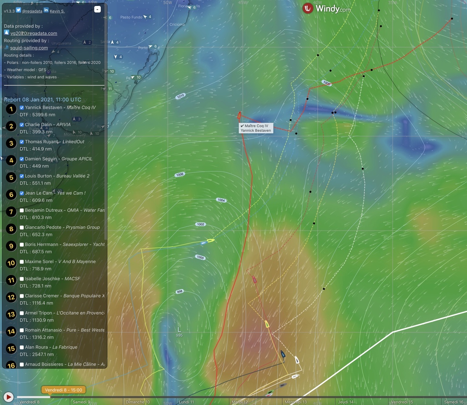The height and width of the screenshot is (405, 467).
Task: Click Report 08 Jan 2021, 11:00 UTC heading
Action: click(42, 100)
